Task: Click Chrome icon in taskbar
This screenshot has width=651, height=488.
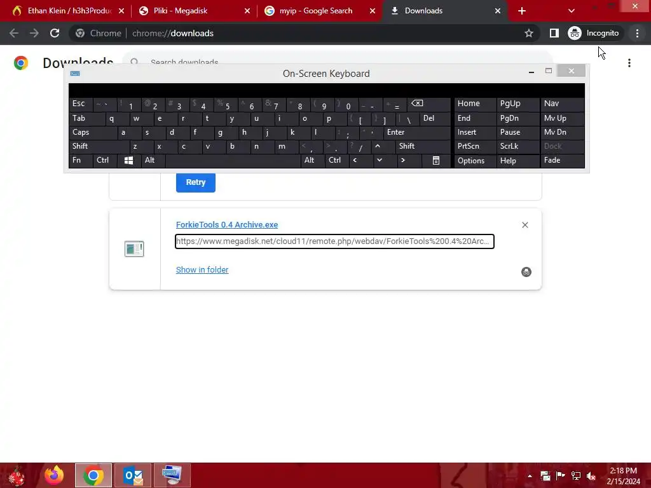Action: pyautogui.click(x=93, y=475)
